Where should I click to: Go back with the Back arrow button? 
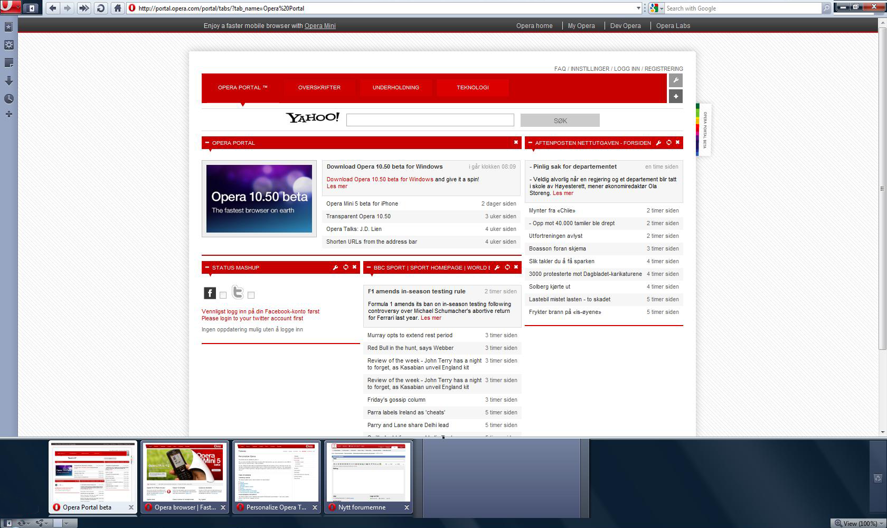click(x=53, y=8)
